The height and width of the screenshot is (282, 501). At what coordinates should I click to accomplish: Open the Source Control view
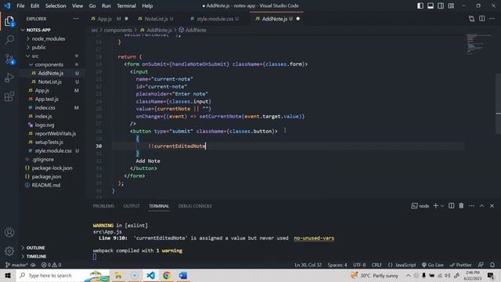9,59
